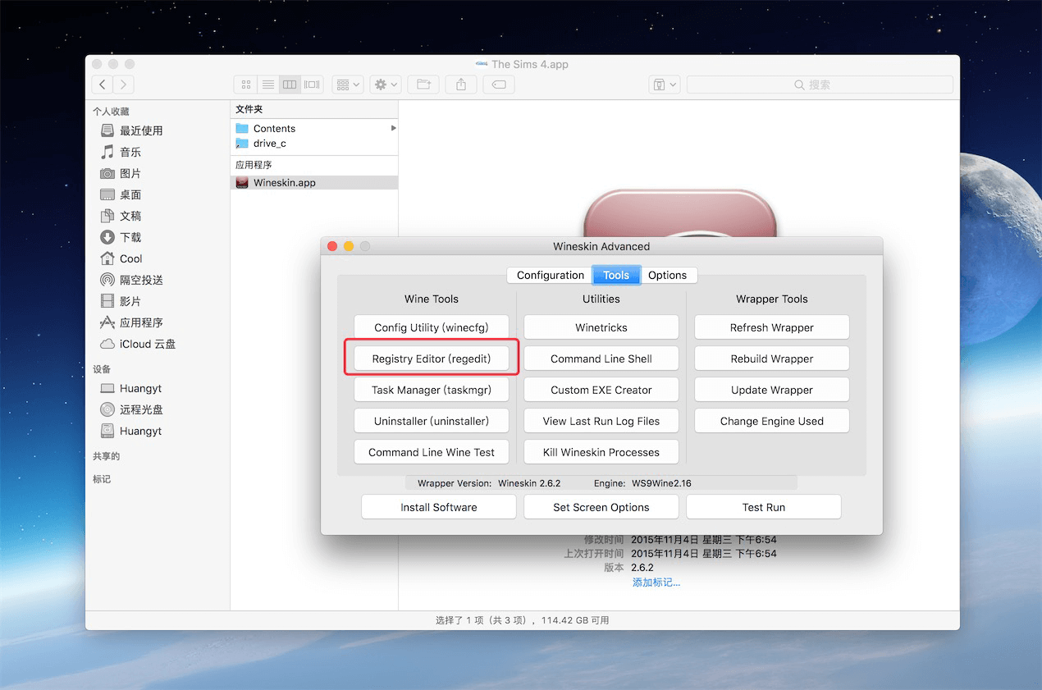This screenshot has width=1042, height=690.
Task: Switch to the Configuration tab
Action: [x=550, y=275]
